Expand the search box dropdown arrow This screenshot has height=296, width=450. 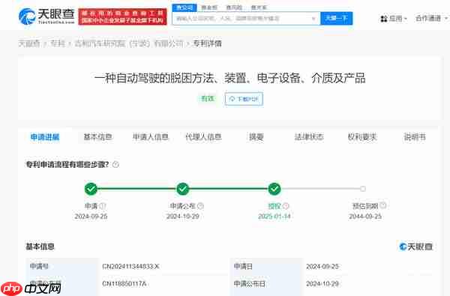(x=313, y=19)
